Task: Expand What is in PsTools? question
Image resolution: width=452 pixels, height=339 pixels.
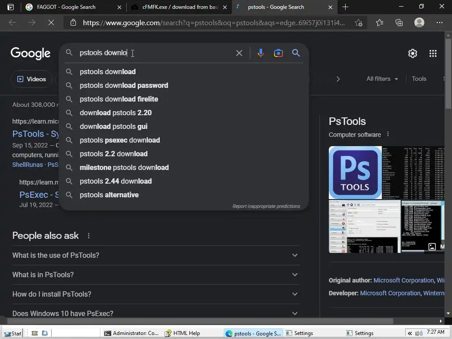Action: [156, 275]
